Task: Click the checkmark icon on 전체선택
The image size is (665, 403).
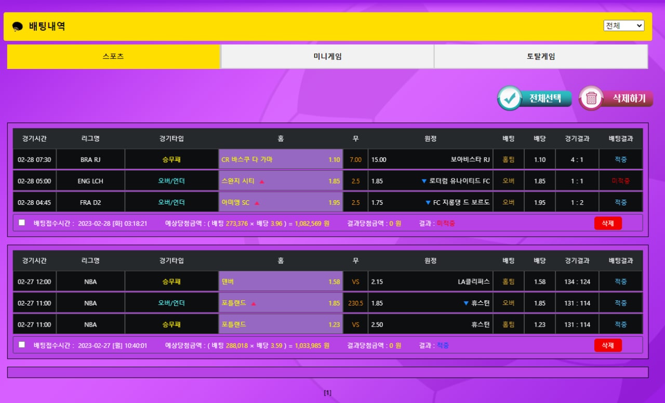Action: [x=510, y=99]
